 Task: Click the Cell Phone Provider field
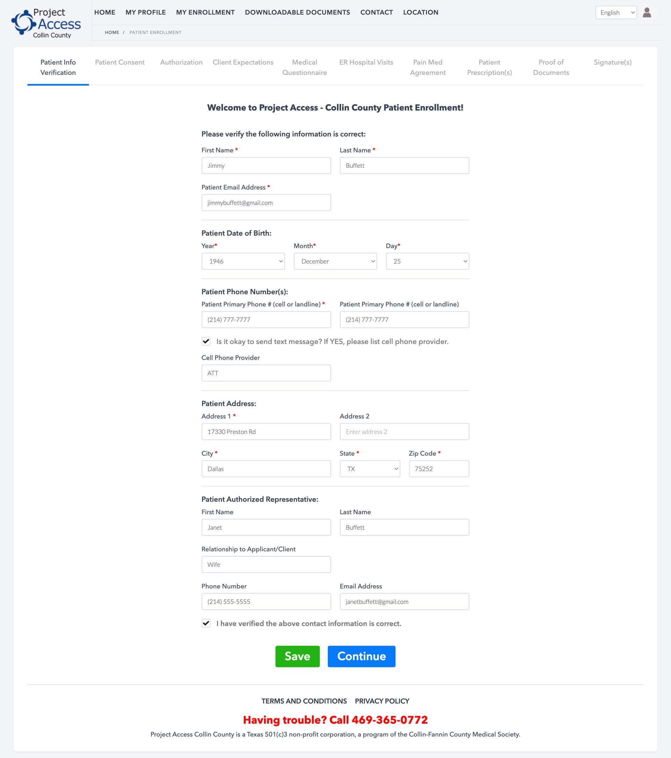point(266,373)
